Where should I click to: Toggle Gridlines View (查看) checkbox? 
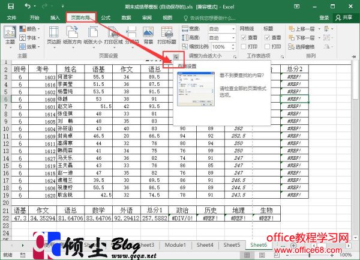coord(244,38)
